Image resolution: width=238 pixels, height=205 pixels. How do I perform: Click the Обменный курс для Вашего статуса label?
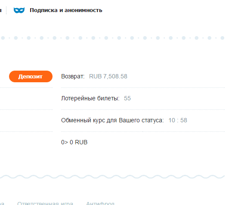point(112,120)
